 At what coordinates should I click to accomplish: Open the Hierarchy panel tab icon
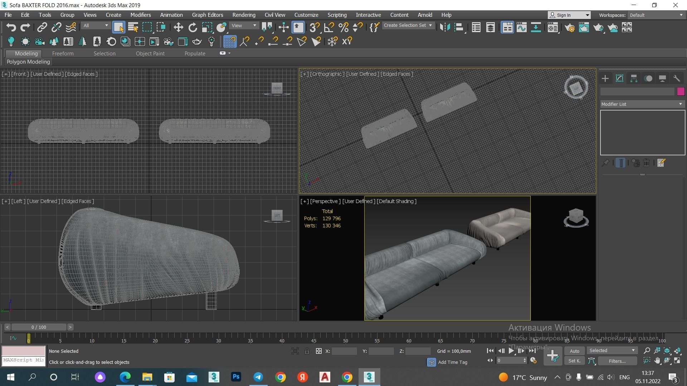[634, 79]
